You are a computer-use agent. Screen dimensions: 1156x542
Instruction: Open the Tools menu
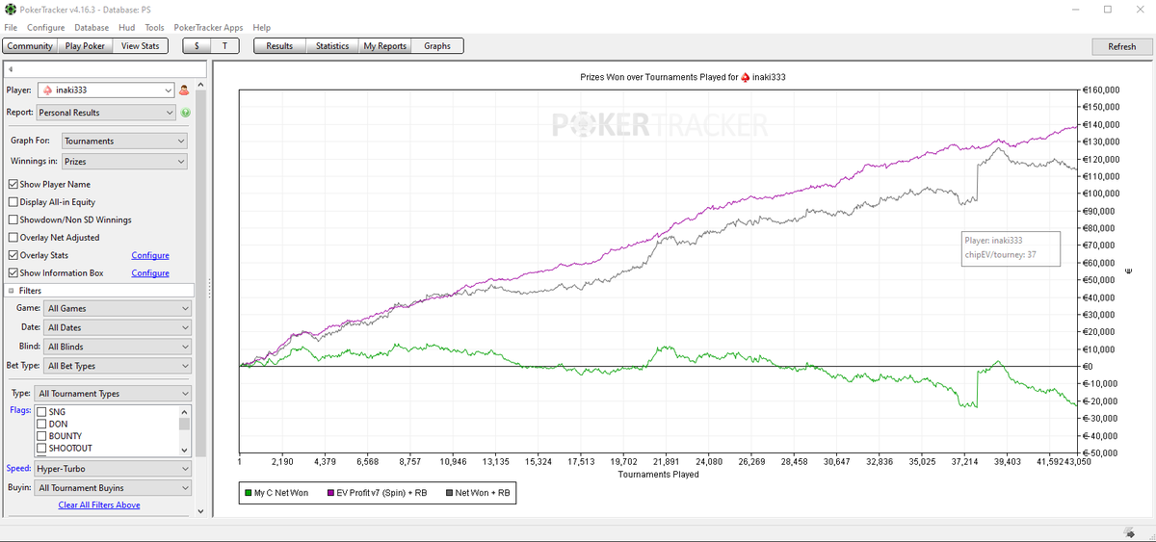(154, 28)
